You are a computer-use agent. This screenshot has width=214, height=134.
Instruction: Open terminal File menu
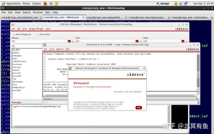pyautogui.click(x=4, y=12)
